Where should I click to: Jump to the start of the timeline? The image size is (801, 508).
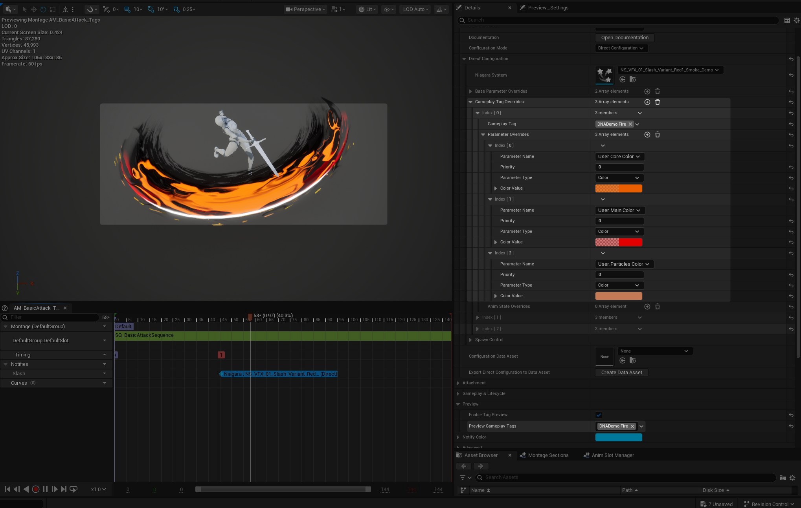(7, 489)
